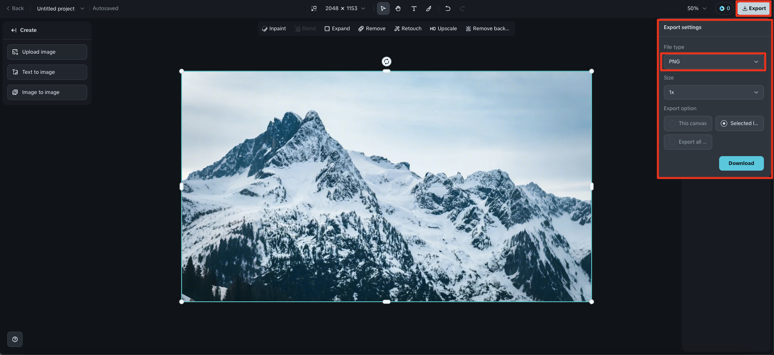Select the pointer tool
The image size is (774, 355).
(x=383, y=8)
